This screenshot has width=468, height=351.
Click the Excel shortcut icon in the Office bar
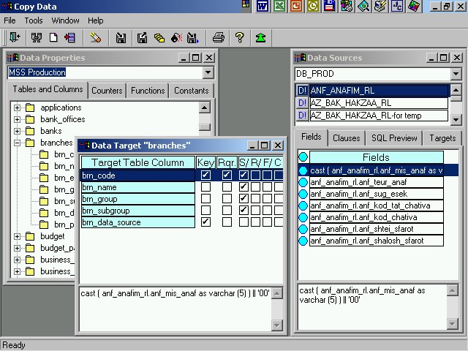coord(279,7)
